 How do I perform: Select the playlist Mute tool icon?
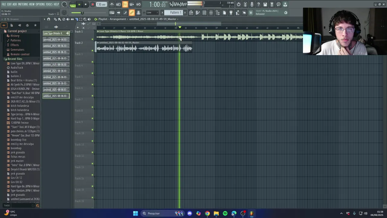(x=68, y=19)
